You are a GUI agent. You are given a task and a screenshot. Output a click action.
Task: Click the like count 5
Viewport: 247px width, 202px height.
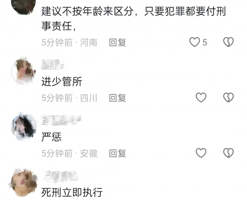pyautogui.click(x=205, y=42)
